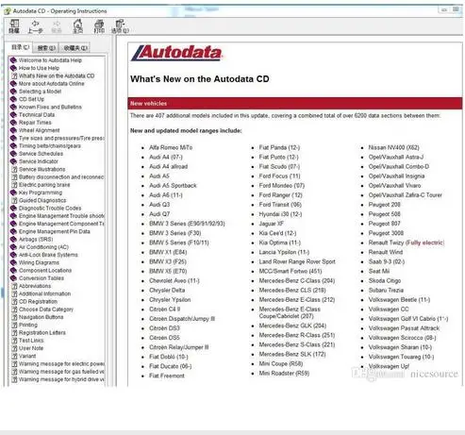Select the Air Conditioning (AC) topic
Screen dimensions: 465x435
[x=43, y=247]
